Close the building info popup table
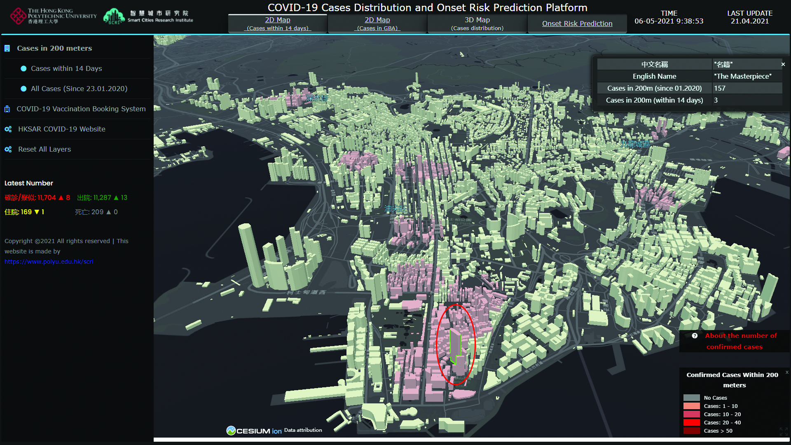 (783, 64)
